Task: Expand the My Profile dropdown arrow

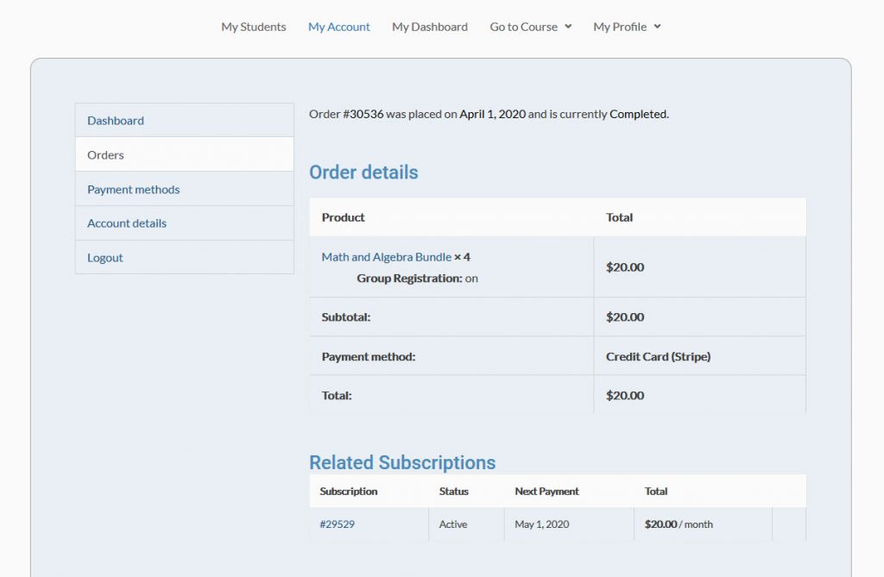Action: tap(657, 27)
